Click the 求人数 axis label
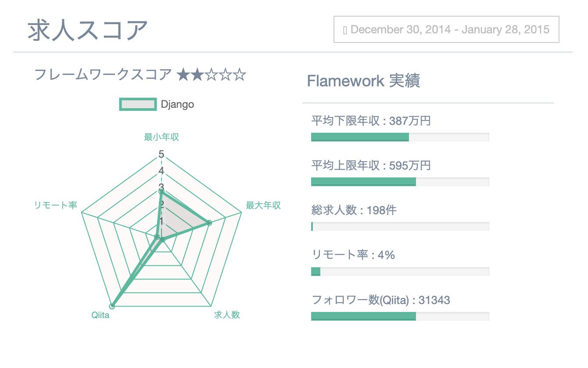Screen dimensions: 588x368 227,315
